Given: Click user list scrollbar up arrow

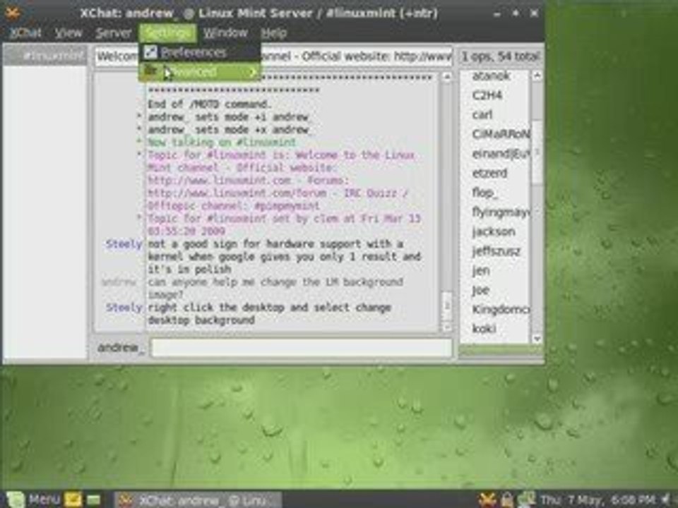Looking at the screenshot, I should [x=537, y=76].
